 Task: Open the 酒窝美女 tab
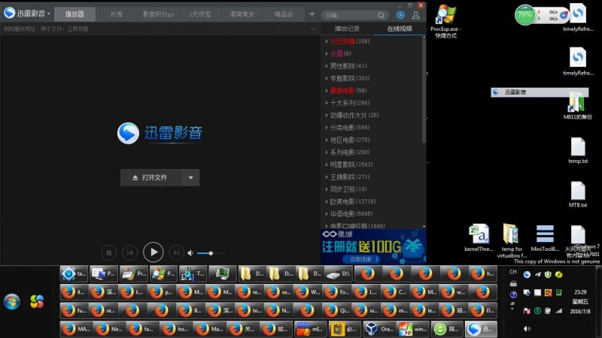point(242,14)
